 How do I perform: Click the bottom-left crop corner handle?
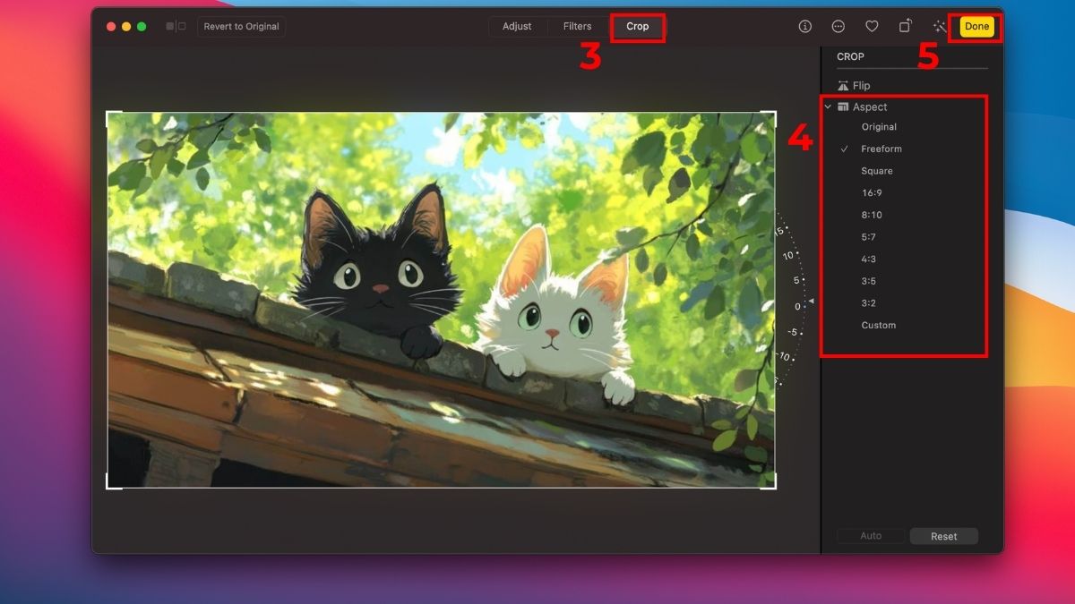click(112, 483)
